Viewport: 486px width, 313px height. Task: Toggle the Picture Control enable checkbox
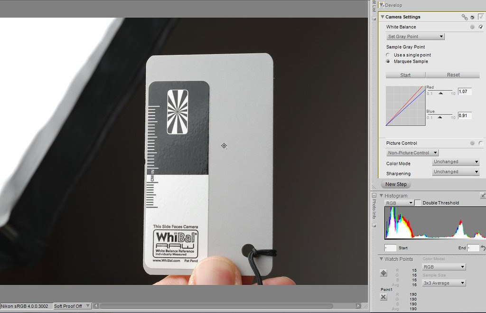coord(481,143)
